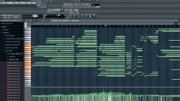Select the draw brush tool in piano roll toolbar

click(34, 20)
